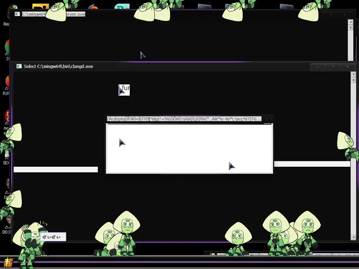359x269 pixels.
Task: Click the ばいばい button
Action: tap(53, 237)
